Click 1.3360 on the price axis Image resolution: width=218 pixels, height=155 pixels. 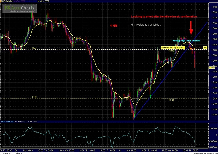click(214, 115)
